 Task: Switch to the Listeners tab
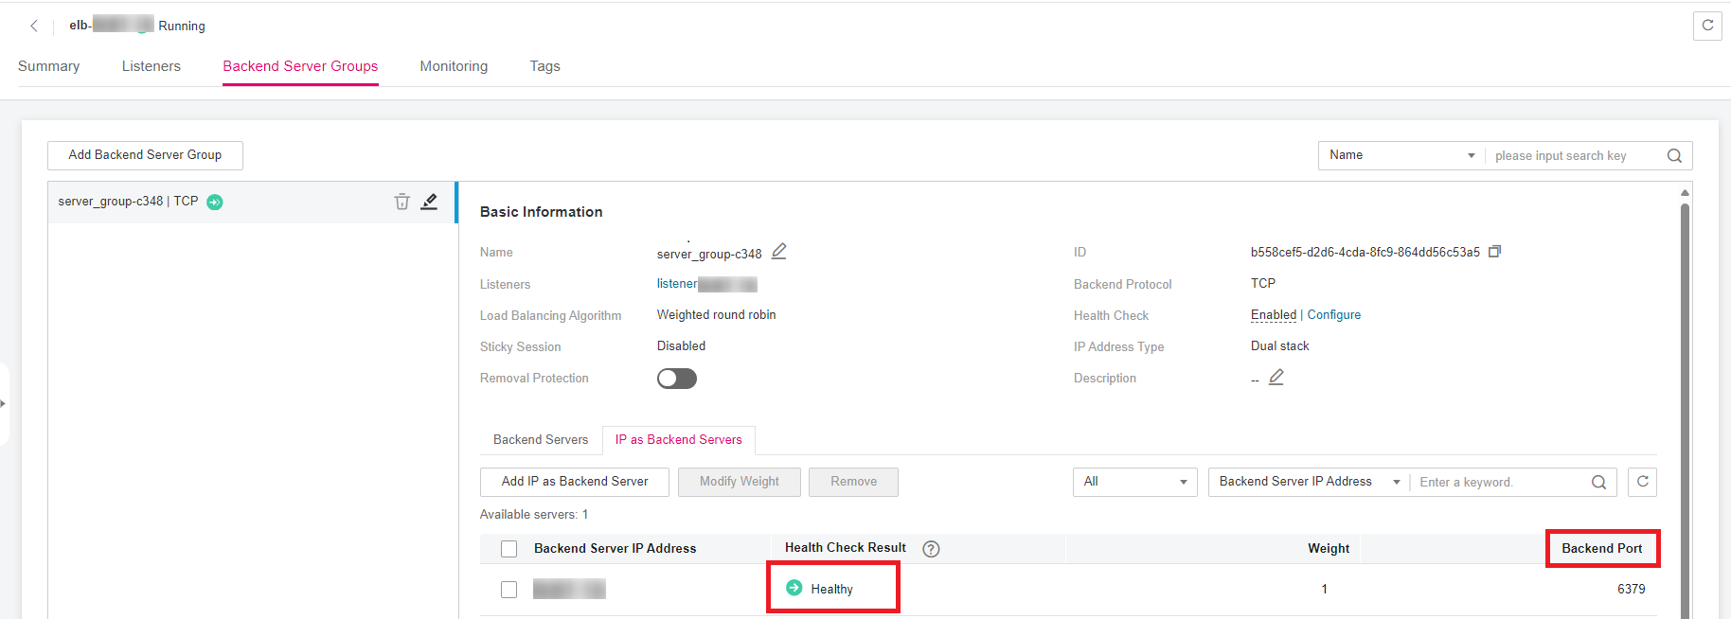pos(152,66)
